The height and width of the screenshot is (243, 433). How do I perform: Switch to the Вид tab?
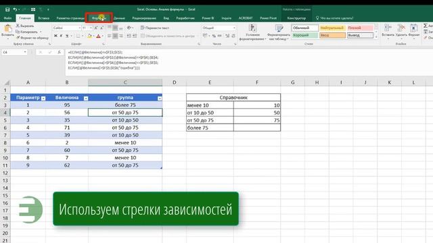(x=166, y=18)
